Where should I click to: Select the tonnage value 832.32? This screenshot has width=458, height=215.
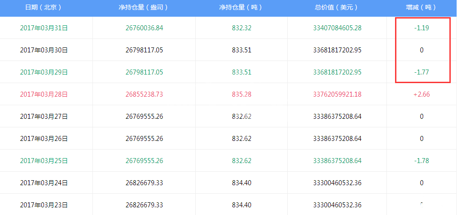241,28
